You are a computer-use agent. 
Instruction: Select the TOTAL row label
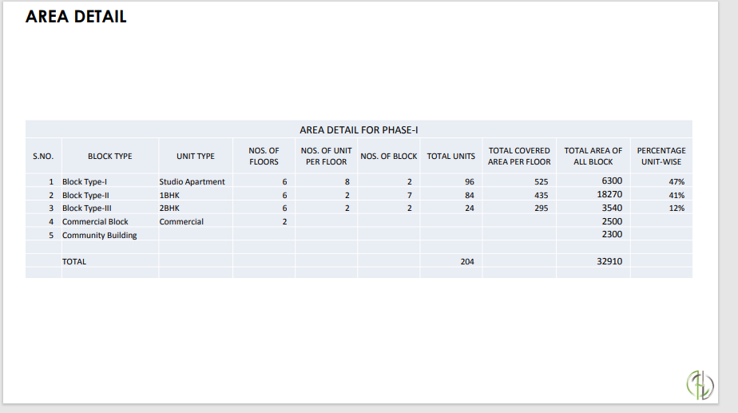coord(74,261)
